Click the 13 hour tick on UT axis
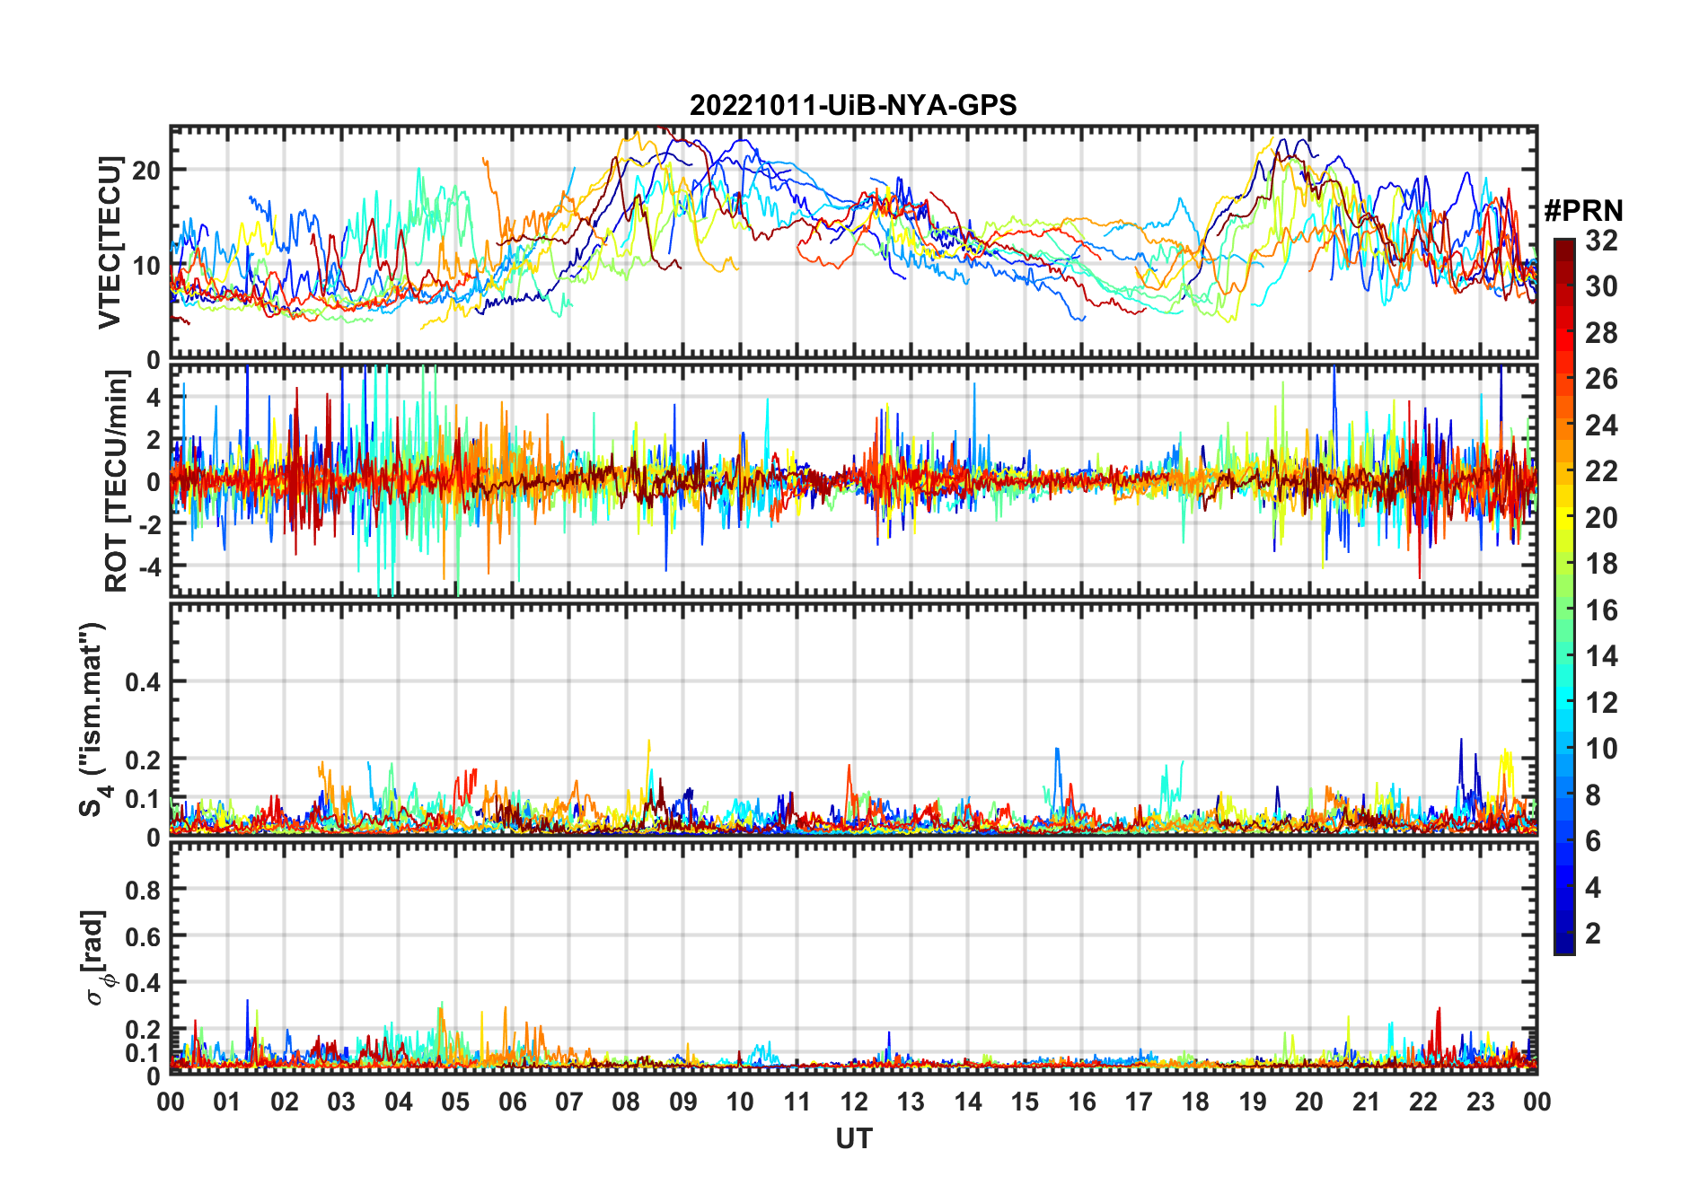 click(911, 1102)
